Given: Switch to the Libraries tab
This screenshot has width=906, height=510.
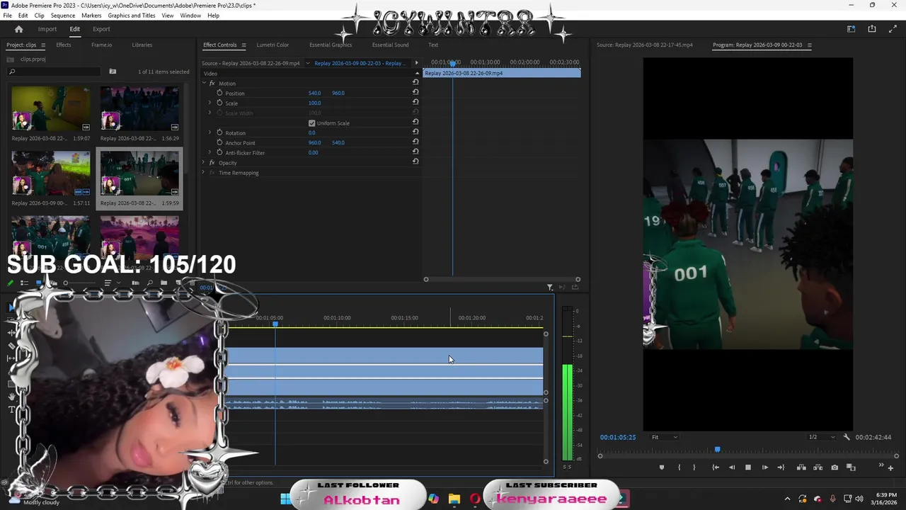Looking at the screenshot, I should (x=142, y=45).
